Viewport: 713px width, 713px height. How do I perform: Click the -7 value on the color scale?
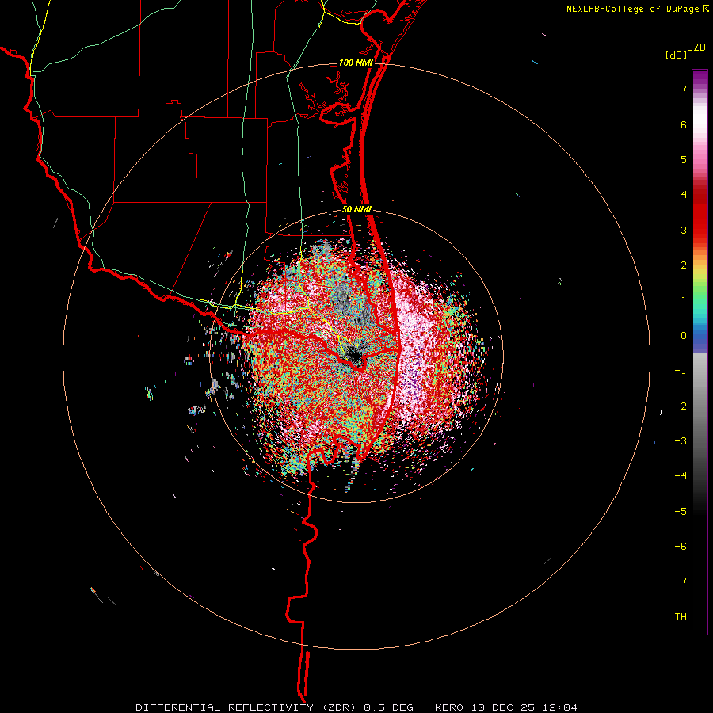tap(681, 581)
